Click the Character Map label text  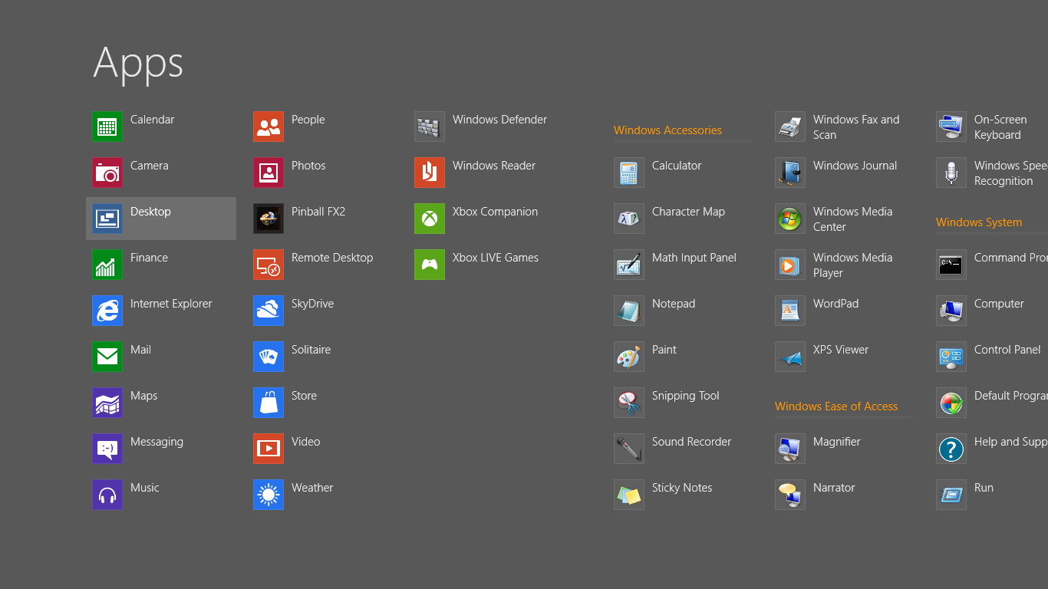click(688, 212)
